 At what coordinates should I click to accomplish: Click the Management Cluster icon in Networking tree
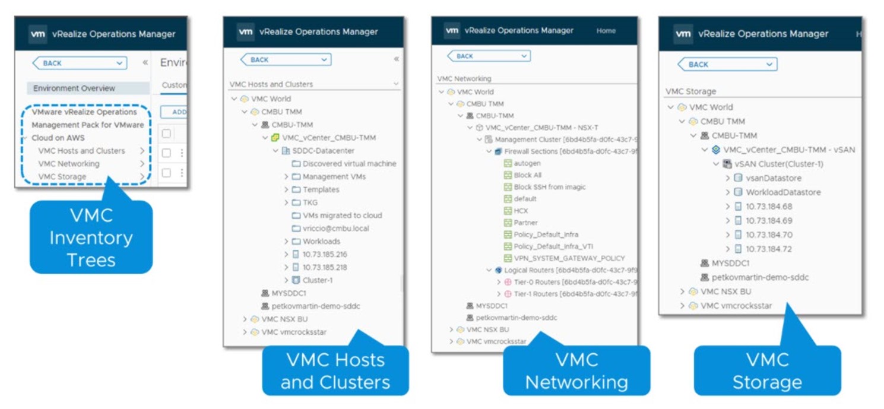[489, 139]
